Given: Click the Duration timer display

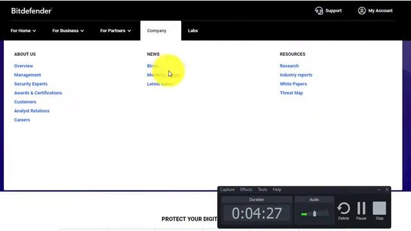Looking at the screenshot, I should coord(257,213).
